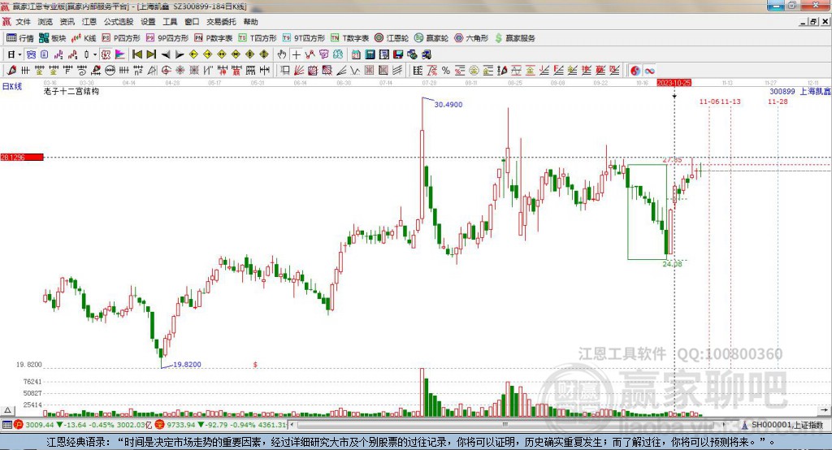Screen dimensions: 832x450
Task: Open the 窗口 menu
Action: (x=192, y=22)
